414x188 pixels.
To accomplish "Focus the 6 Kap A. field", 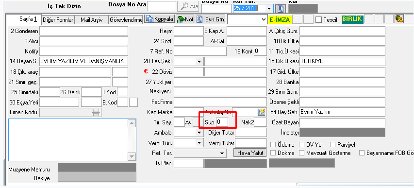I will 247,31.
